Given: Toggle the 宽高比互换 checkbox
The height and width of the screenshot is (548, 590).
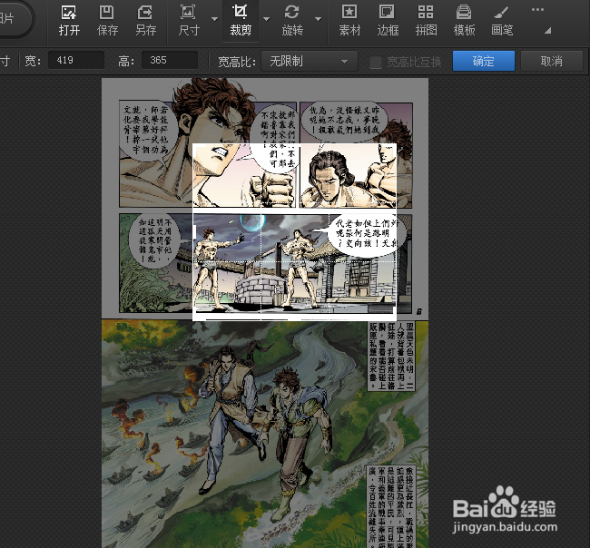Looking at the screenshot, I should point(376,62).
